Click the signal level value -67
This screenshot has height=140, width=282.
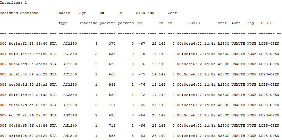pos(141,44)
